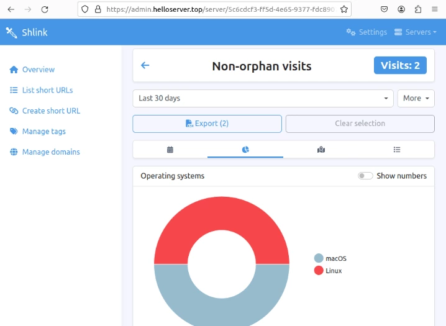Reload the page in browser
This screenshot has width=446, height=326.
point(45,9)
